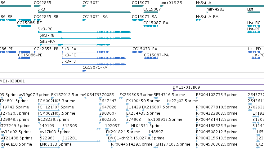
Task: Click the Sik3-PA protein label
Action: [69, 49]
